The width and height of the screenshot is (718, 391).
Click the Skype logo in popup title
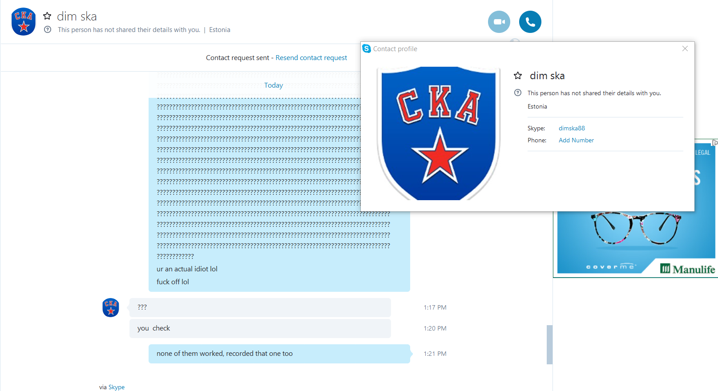367,48
